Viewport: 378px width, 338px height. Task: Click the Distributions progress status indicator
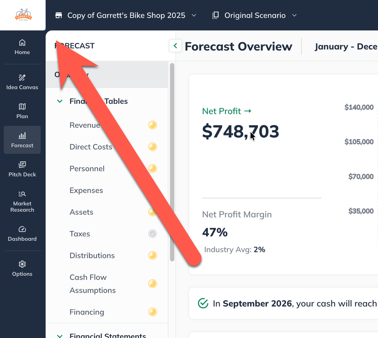coord(152,255)
